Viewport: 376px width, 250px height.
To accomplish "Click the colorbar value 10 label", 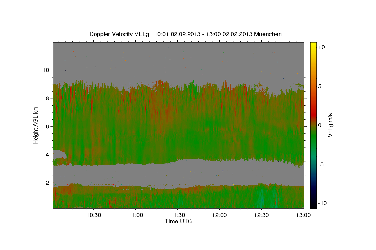I will [321, 47].
